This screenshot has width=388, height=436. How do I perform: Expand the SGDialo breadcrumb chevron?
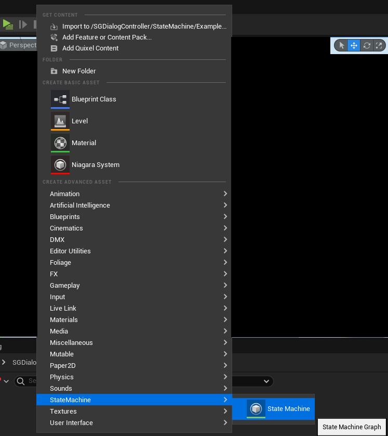tap(4, 362)
